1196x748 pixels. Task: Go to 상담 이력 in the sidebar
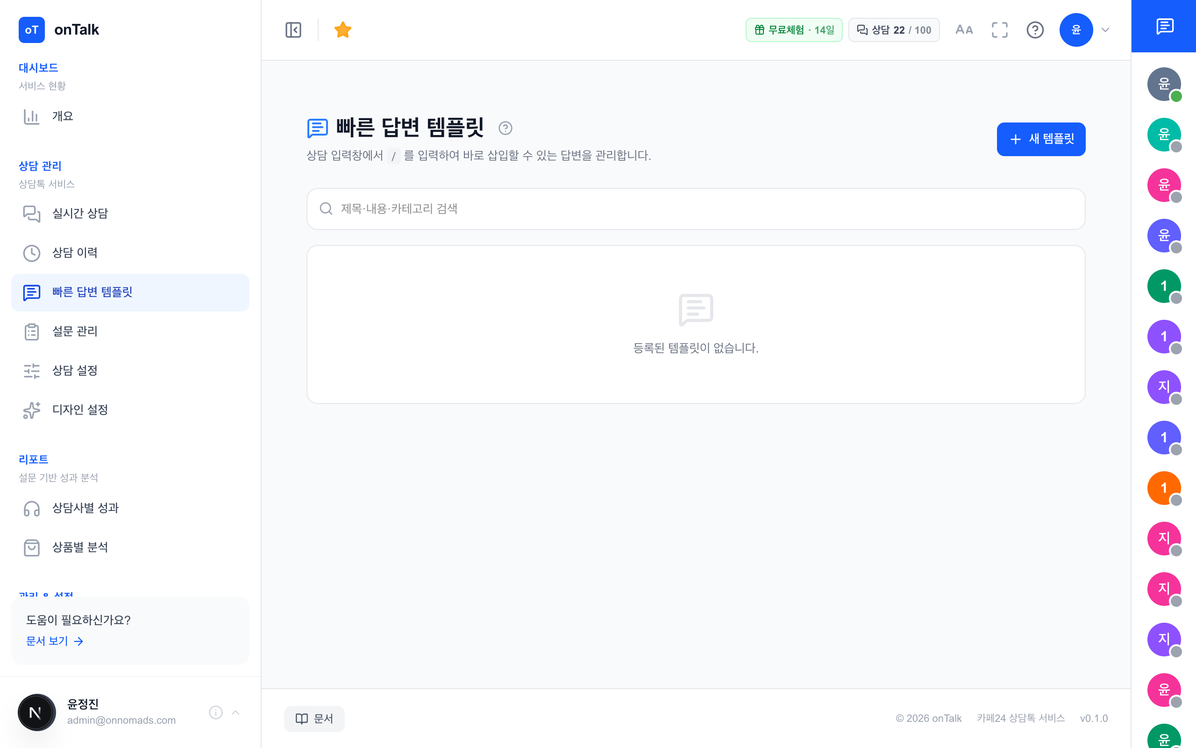click(130, 253)
